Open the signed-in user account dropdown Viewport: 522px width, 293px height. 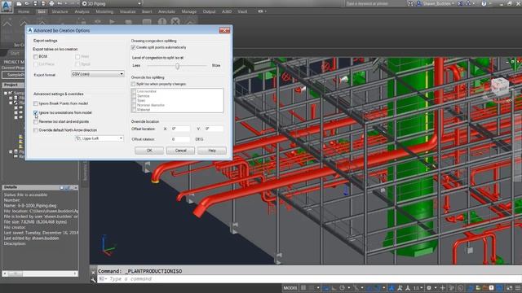tap(436, 3)
